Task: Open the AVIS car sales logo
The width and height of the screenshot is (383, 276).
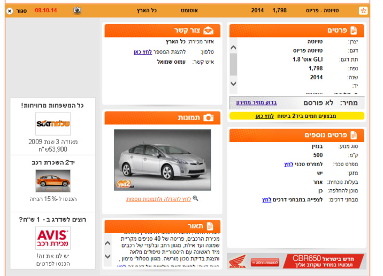Action: pyautogui.click(x=53, y=238)
